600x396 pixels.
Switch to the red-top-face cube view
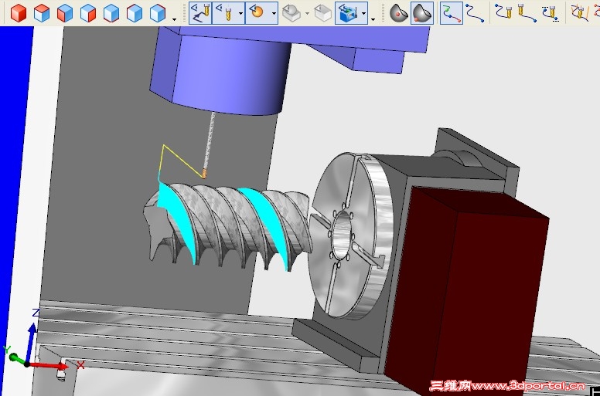click(41, 12)
